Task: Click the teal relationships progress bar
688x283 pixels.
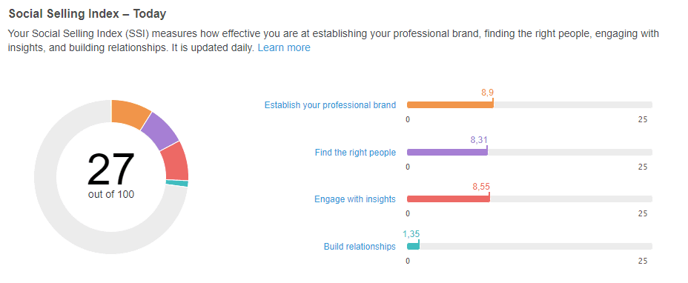Action: [414, 247]
